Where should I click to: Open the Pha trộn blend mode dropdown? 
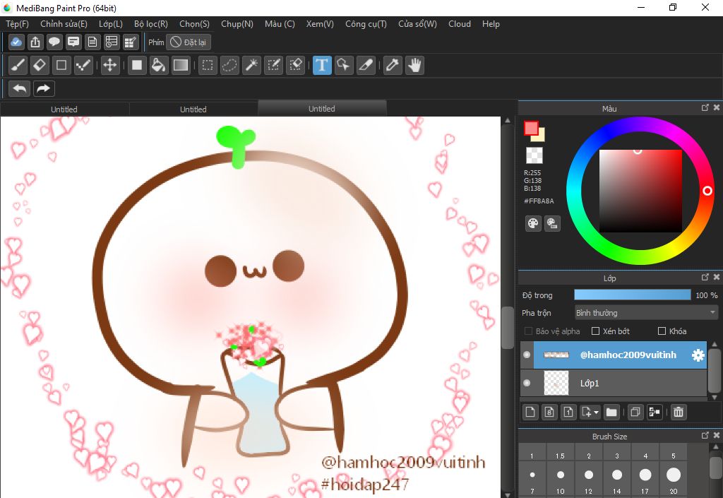click(x=646, y=313)
